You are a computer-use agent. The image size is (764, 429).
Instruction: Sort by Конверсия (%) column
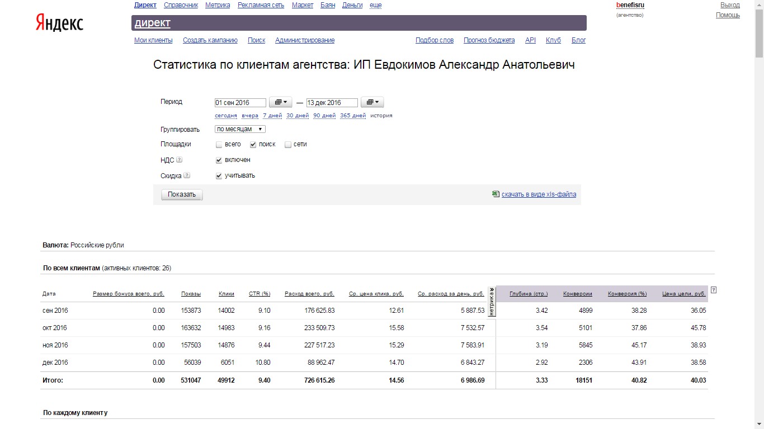627,294
